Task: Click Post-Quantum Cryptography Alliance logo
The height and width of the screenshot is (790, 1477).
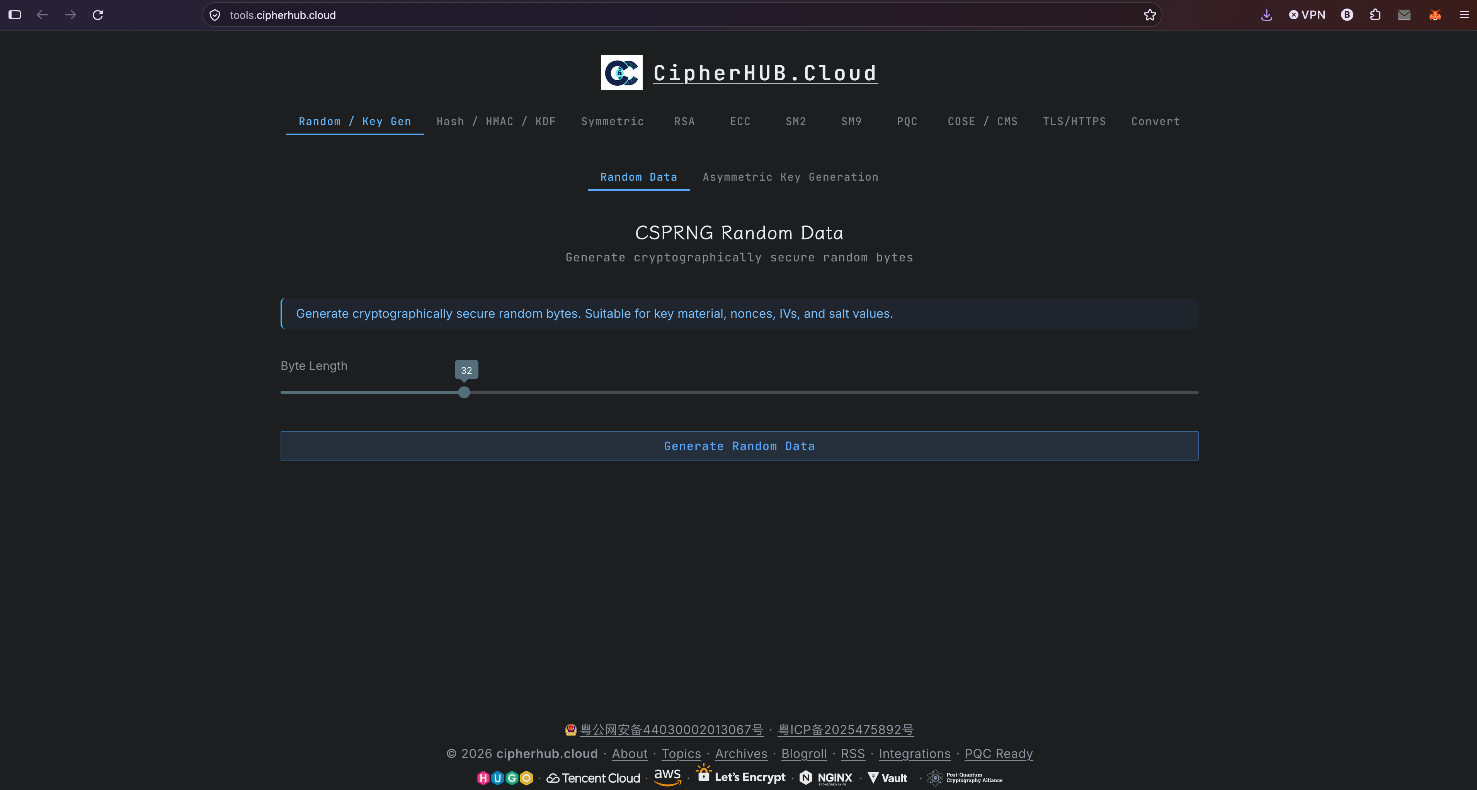Action: pos(965,778)
